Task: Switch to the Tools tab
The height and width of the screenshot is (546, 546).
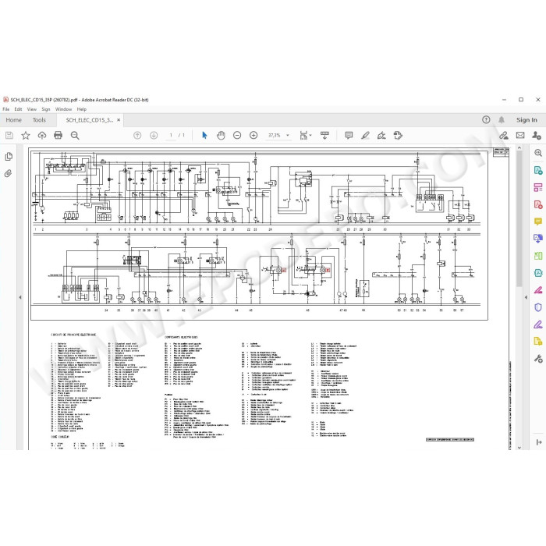Action: click(x=39, y=120)
